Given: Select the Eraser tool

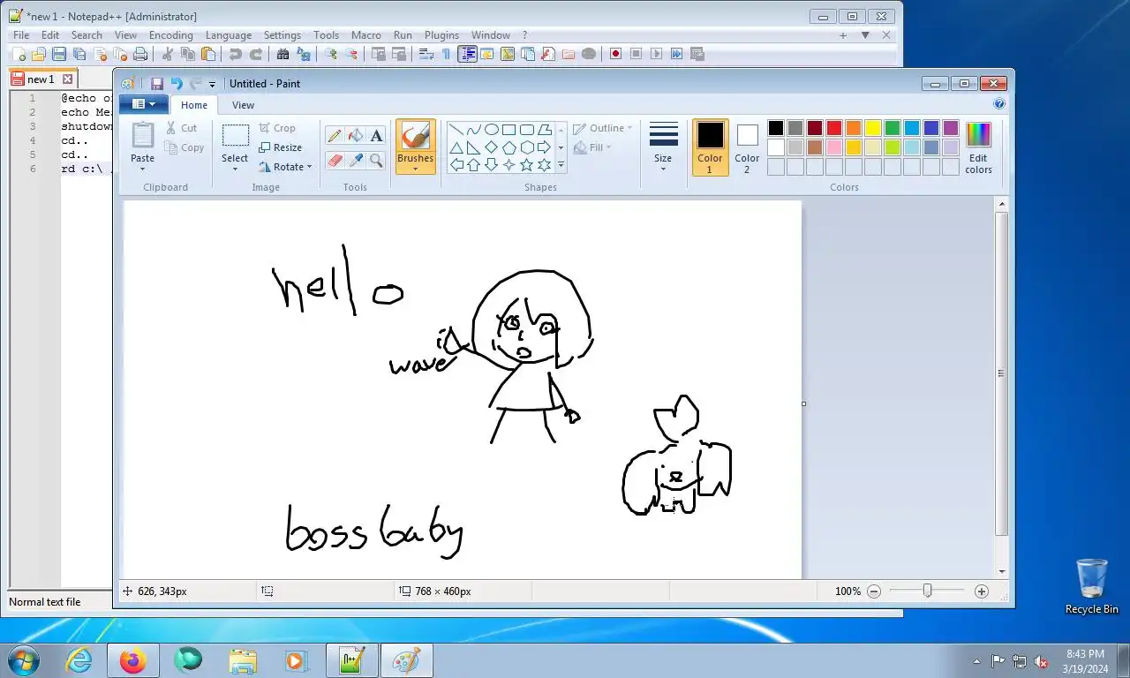Looking at the screenshot, I should point(335,160).
